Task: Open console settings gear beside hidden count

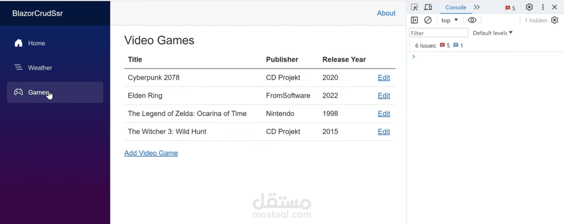Action: pyautogui.click(x=555, y=20)
